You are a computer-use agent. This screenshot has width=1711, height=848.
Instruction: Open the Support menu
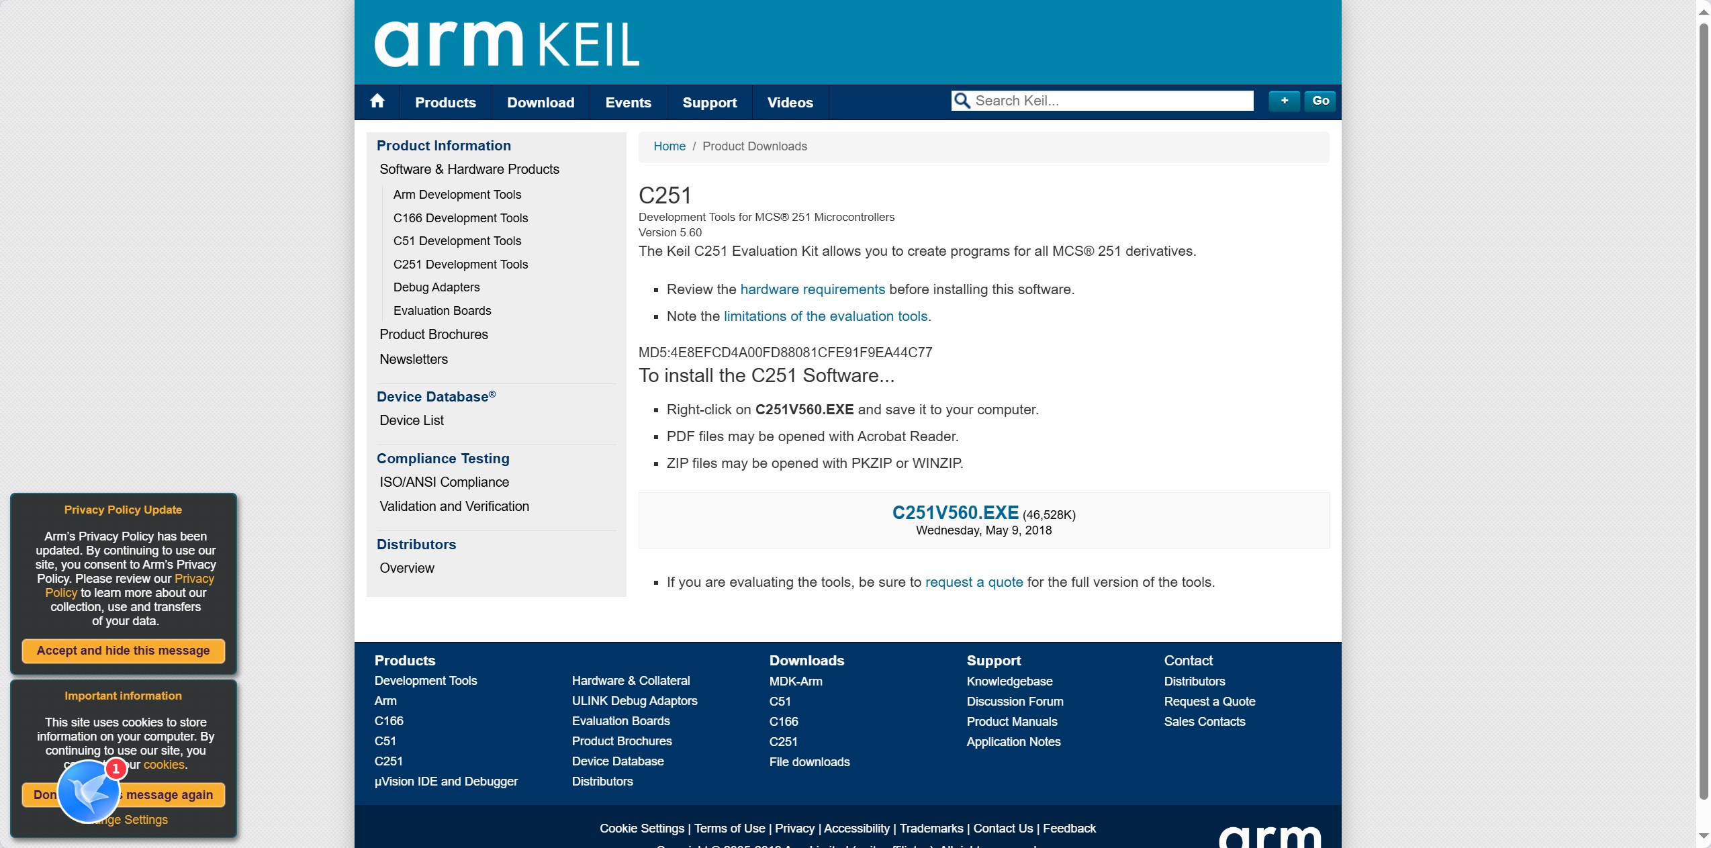[709, 102]
